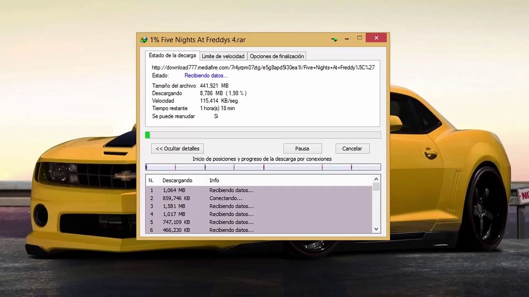Select connection row with 1,017 MB
Image resolution: width=529 pixels, height=297 pixels.
(x=259, y=214)
